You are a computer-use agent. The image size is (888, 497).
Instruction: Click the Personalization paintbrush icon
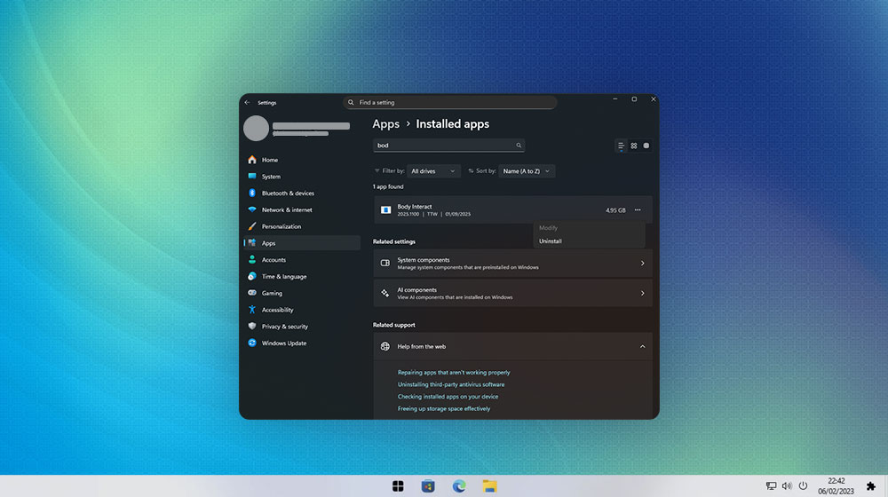pos(252,226)
